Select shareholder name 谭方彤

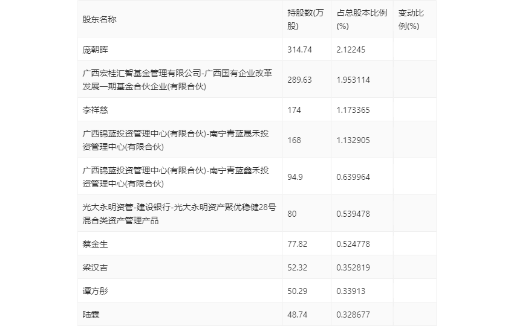95,291
